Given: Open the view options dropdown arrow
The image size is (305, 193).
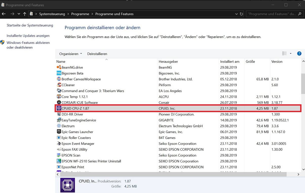Looking at the screenshot, I should 291,53.
